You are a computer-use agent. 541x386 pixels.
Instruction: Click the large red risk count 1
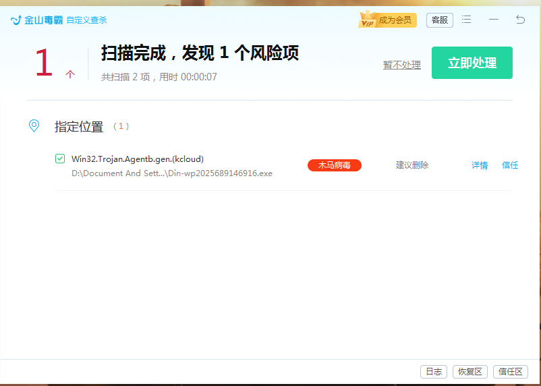point(44,63)
